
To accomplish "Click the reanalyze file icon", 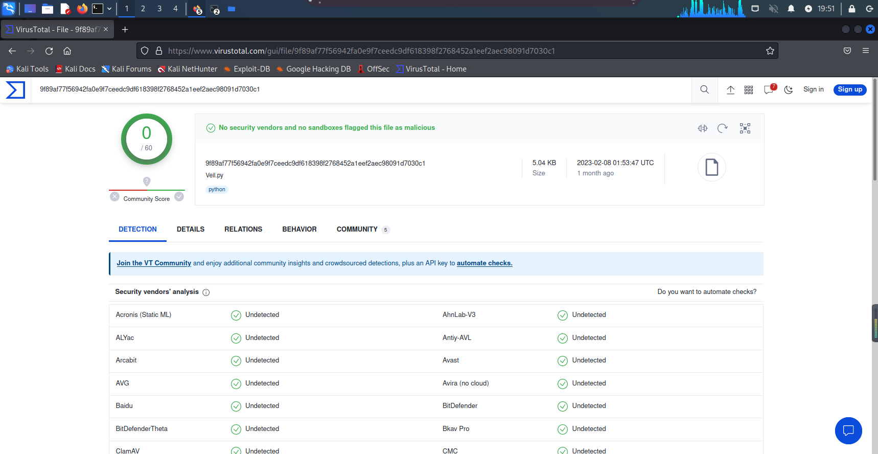I will click(x=722, y=128).
